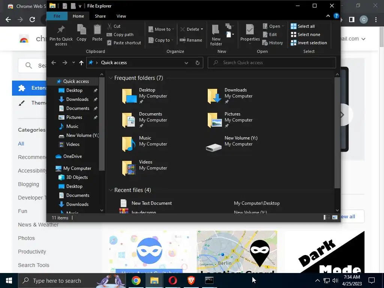This screenshot has width=384, height=288.
Task: Click Edit in the Open group
Action: [x=270, y=34]
